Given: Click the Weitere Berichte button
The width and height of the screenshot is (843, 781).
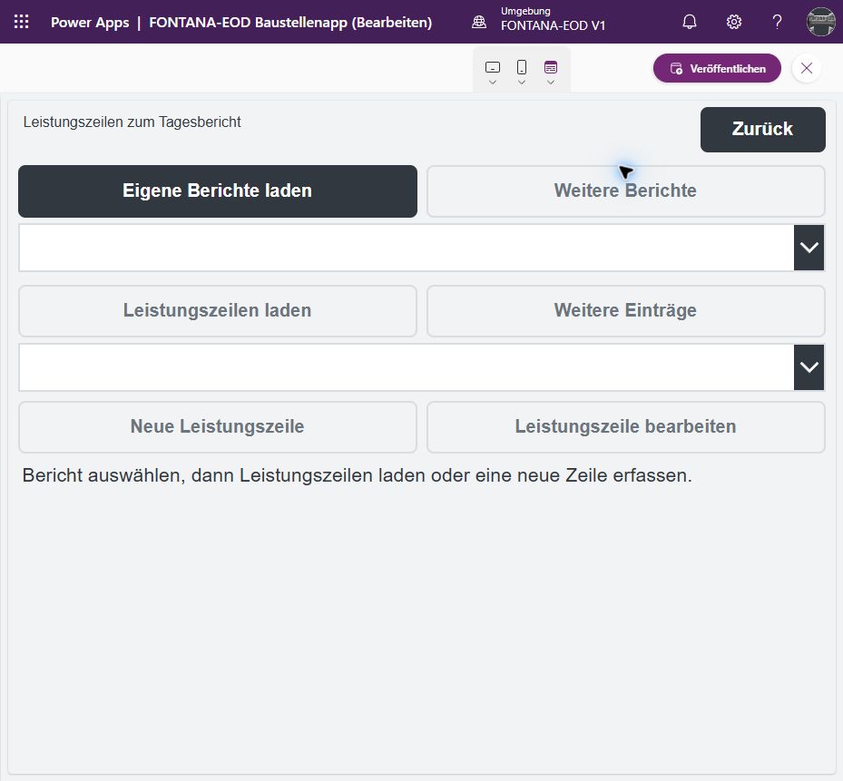Looking at the screenshot, I should 625,190.
